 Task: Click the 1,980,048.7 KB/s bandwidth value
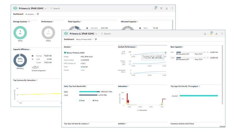point(106,91)
